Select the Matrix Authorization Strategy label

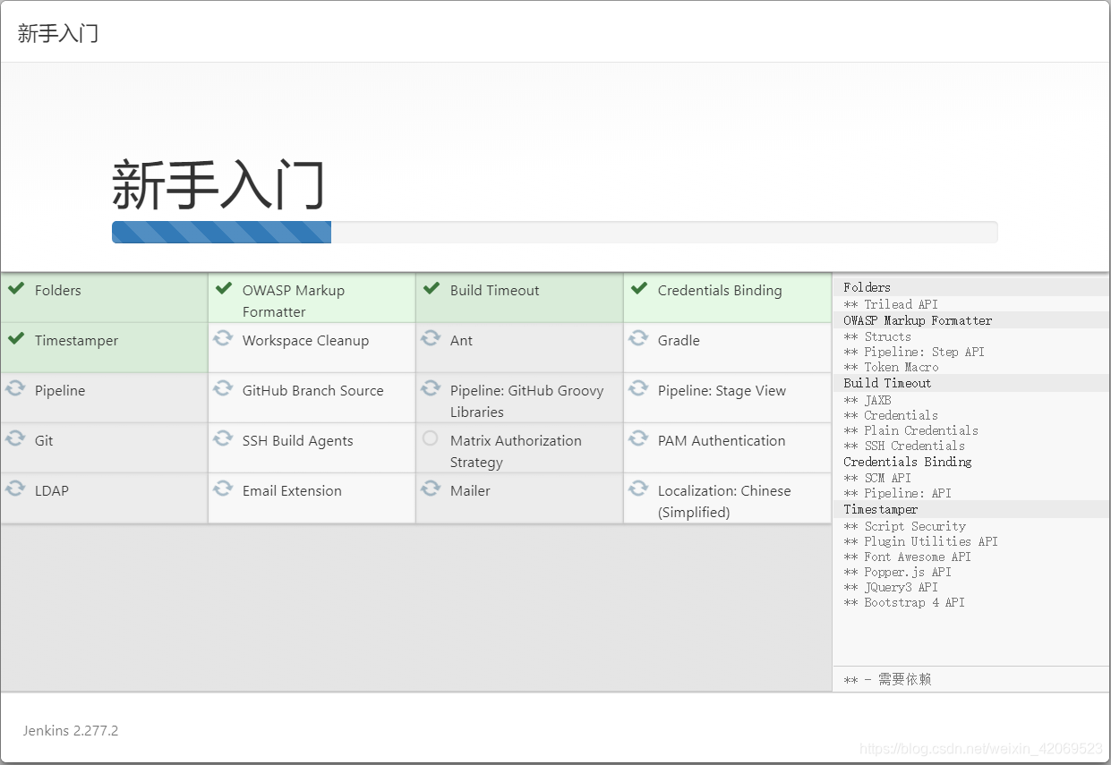(516, 452)
